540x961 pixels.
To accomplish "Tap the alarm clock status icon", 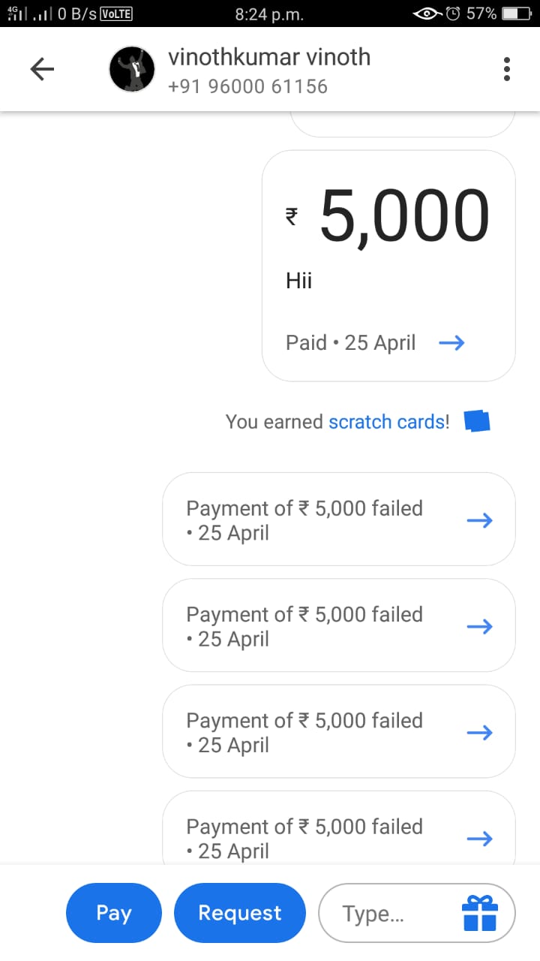I will coord(453,14).
